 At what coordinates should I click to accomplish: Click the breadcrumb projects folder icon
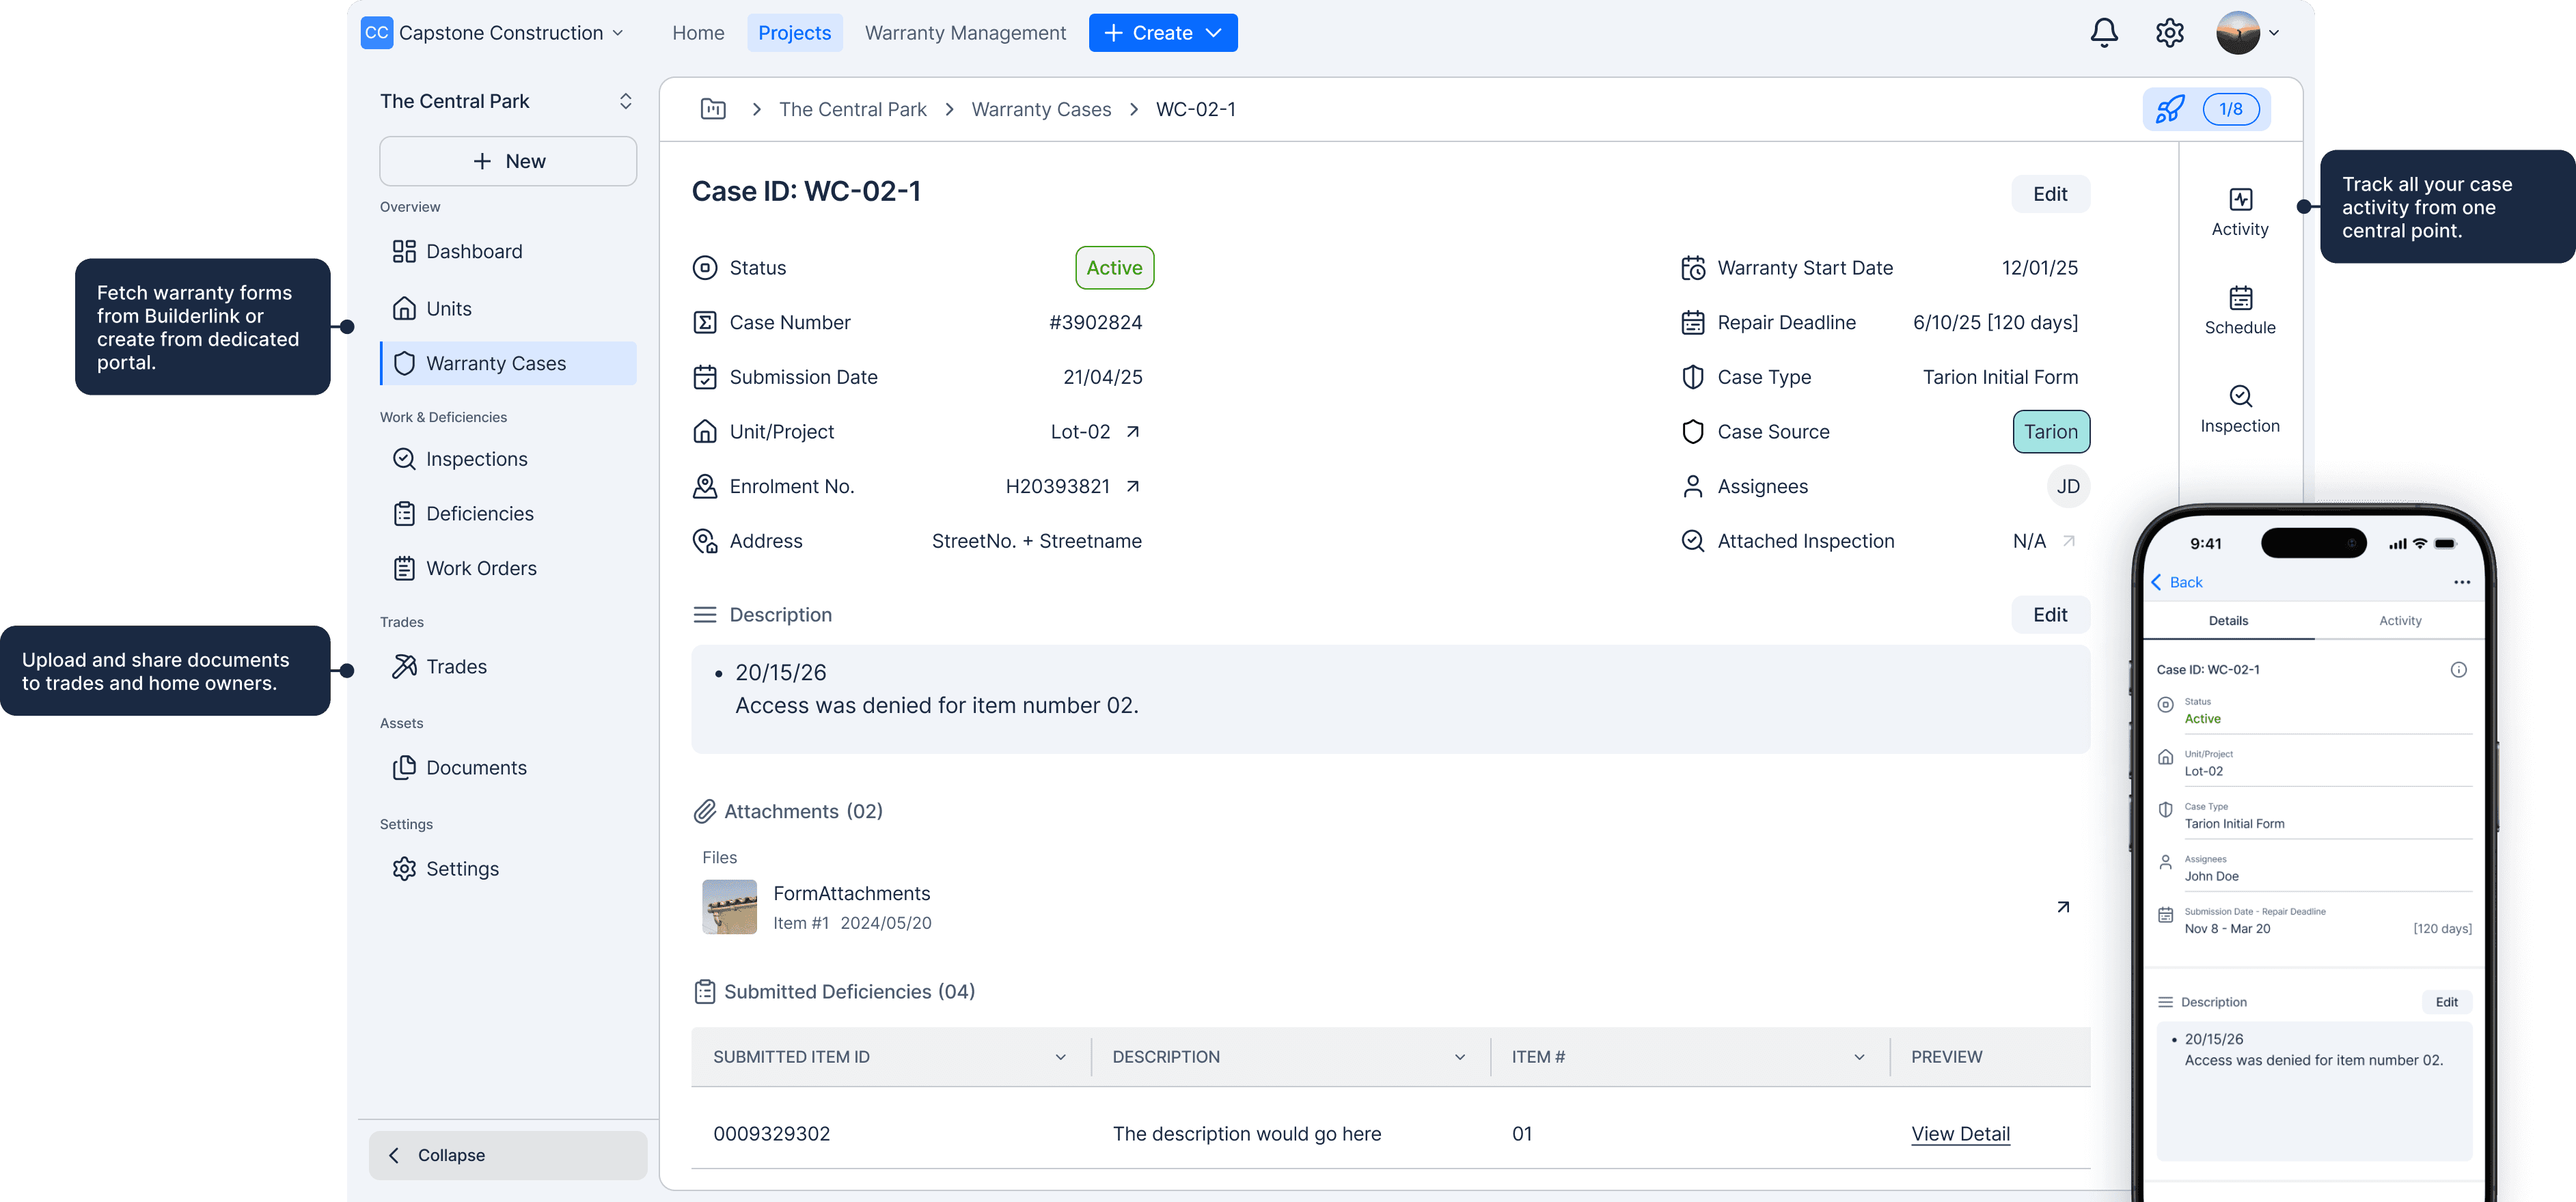713,109
